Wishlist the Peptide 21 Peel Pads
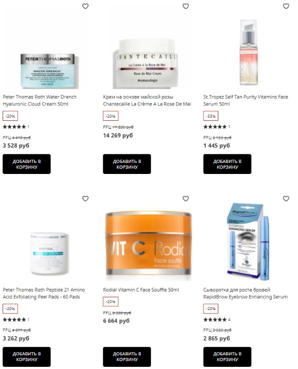The height and width of the screenshot is (369, 298). [x=85, y=199]
